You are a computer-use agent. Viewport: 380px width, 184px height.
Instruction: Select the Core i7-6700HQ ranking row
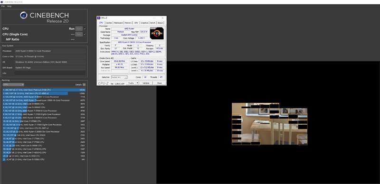(x=44, y=149)
